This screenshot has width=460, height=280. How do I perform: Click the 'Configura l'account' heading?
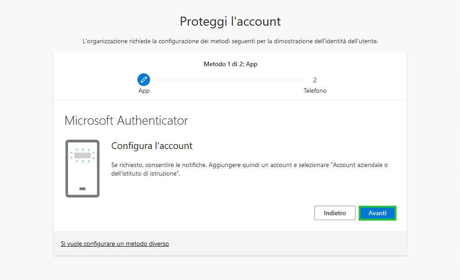(x=152, y=146)
